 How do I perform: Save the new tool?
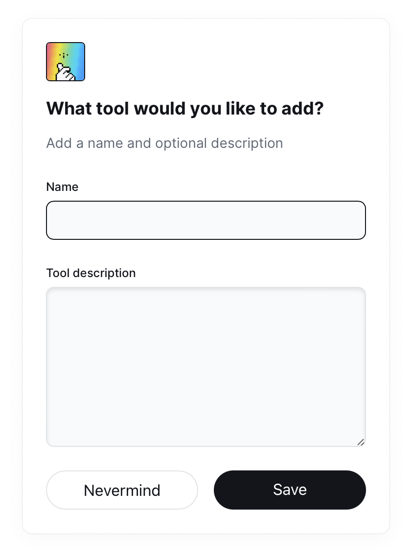[x=290, y=490]
